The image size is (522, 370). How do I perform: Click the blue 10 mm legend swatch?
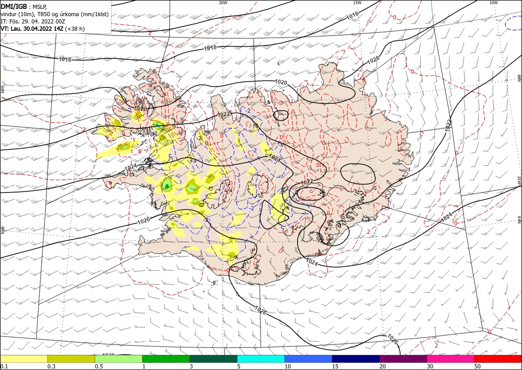[x=309, y=359]
